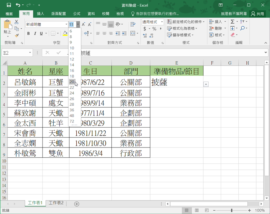Click the Increase font size icon
Image resolution: width=270 pixels, height=214 pixels.
coord(84,24)
